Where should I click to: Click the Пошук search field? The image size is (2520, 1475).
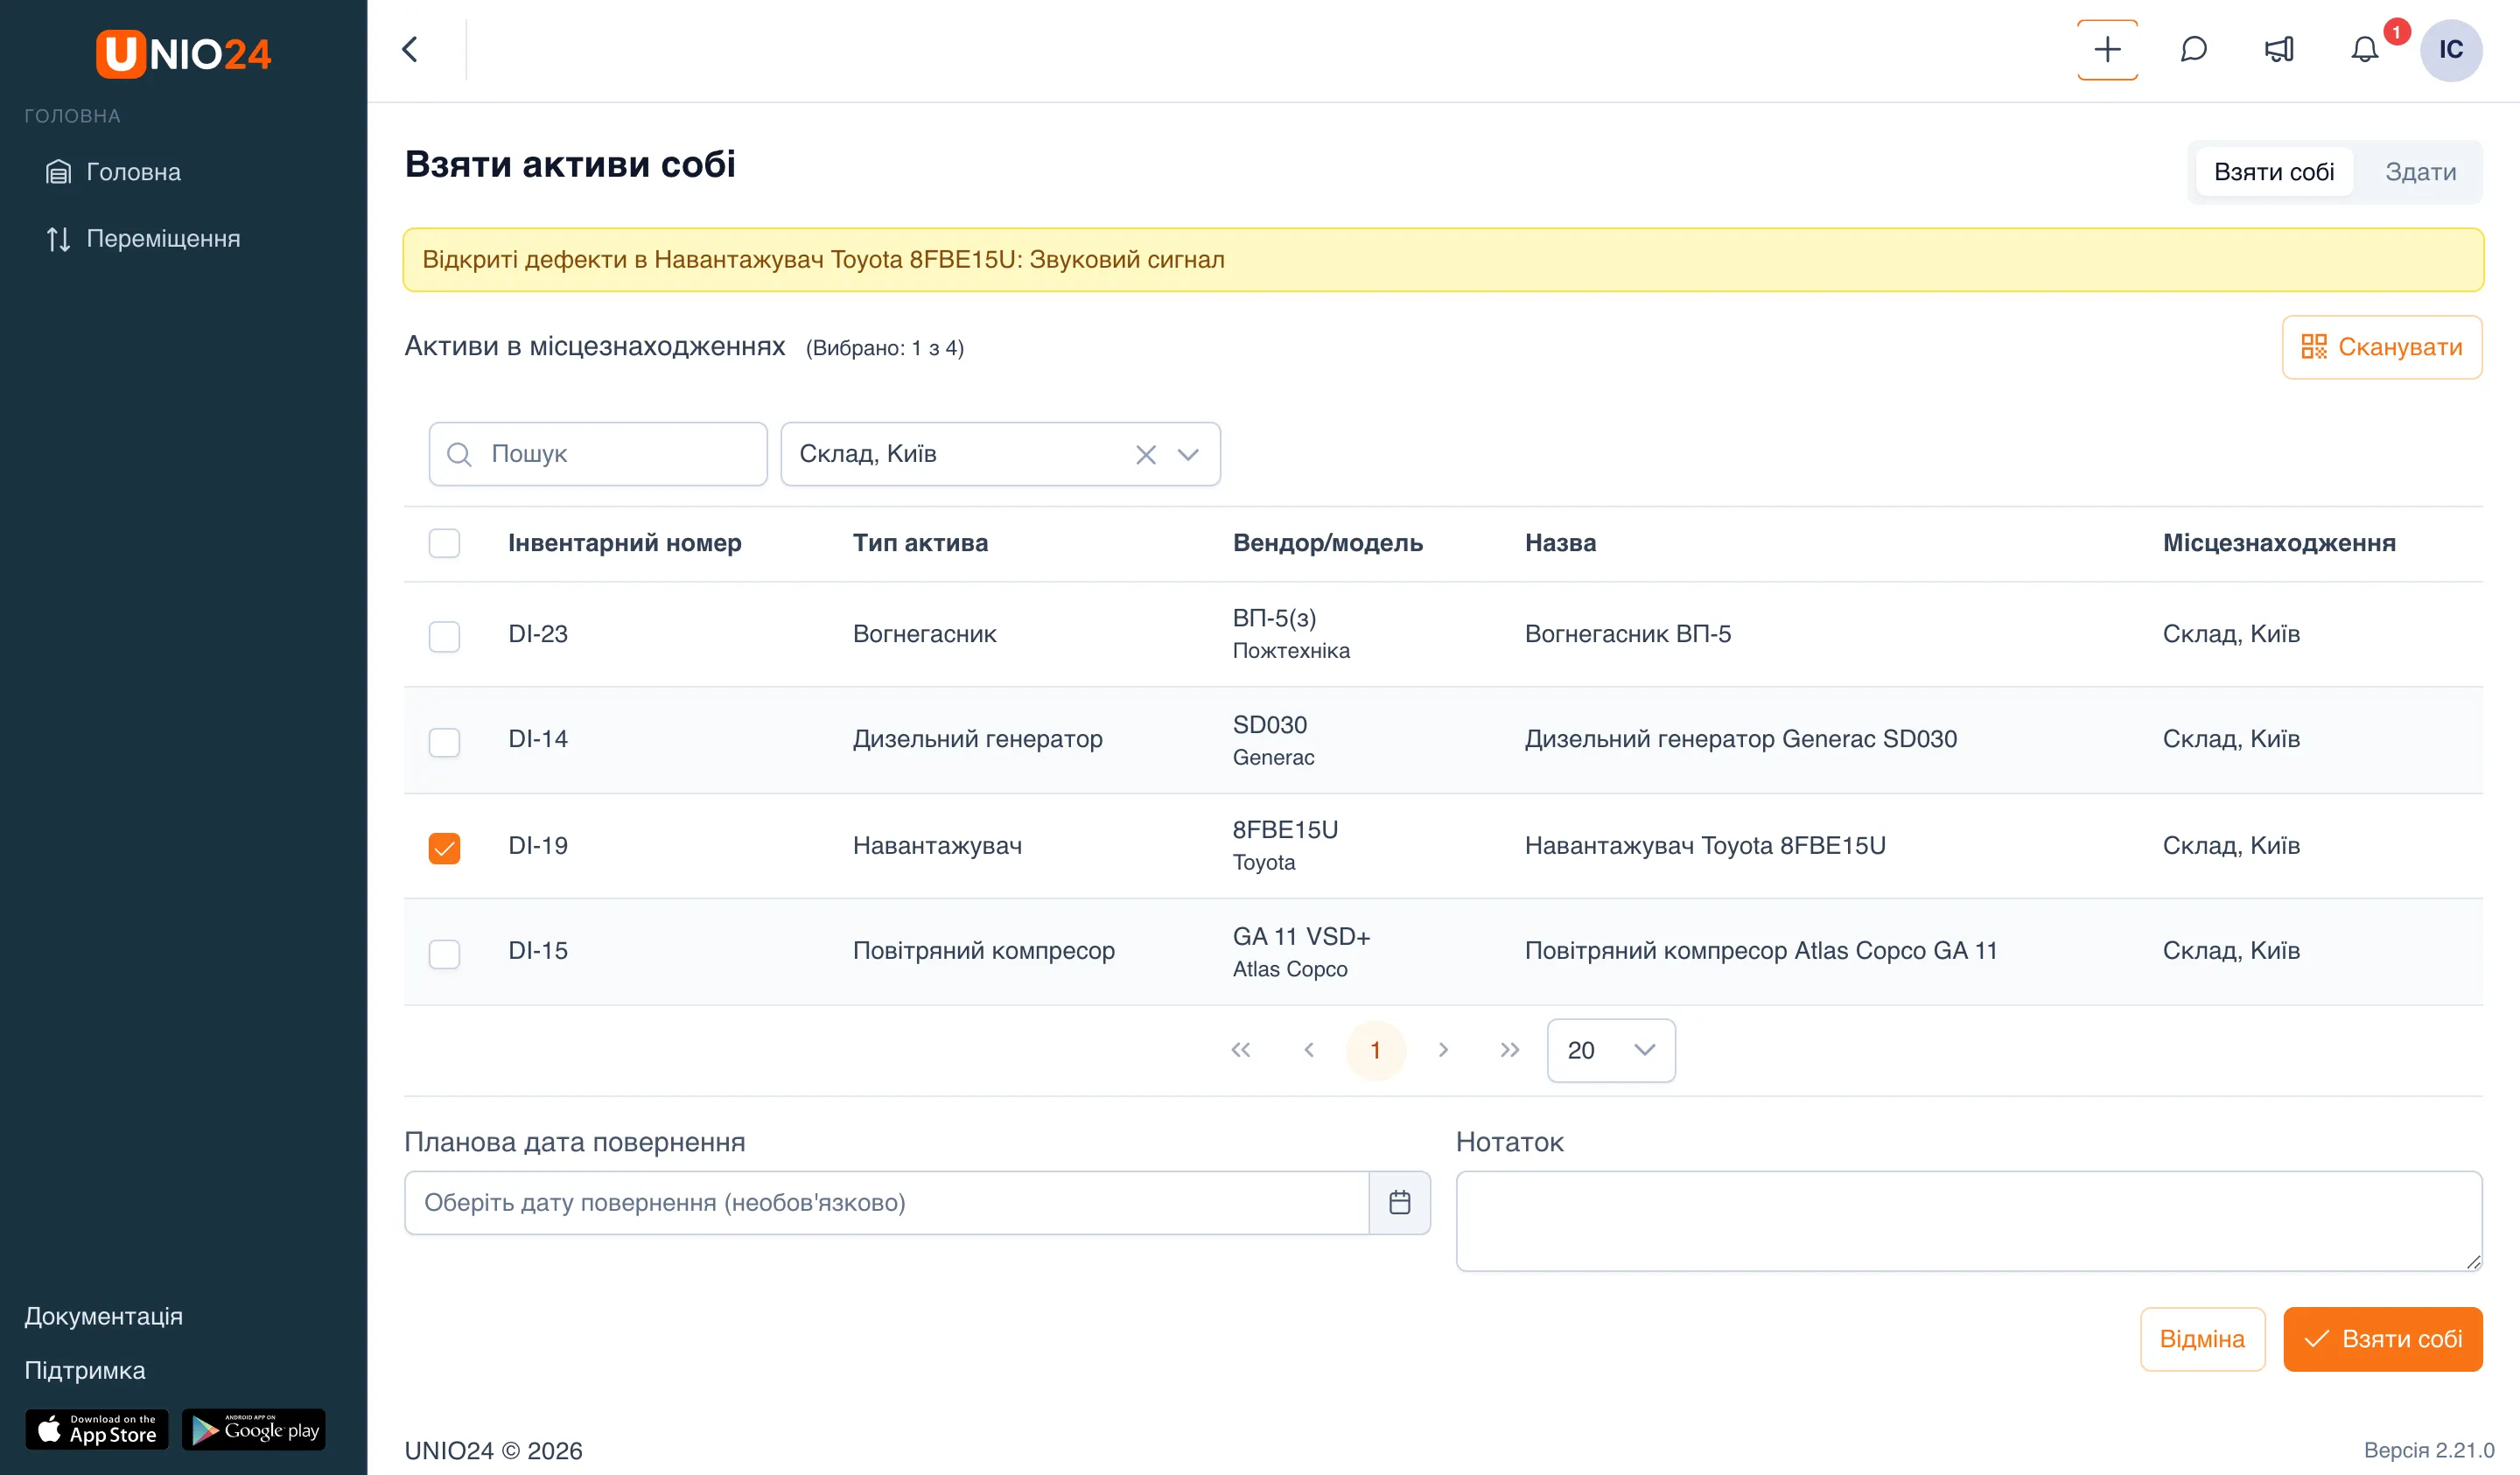(598, 454)
